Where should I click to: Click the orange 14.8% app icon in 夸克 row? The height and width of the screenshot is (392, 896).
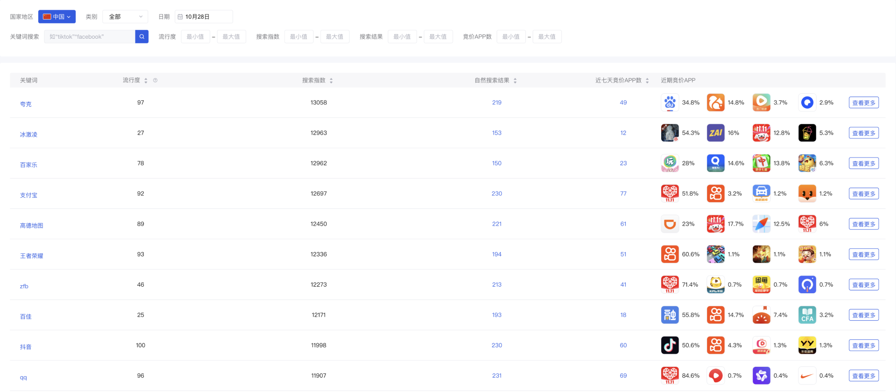(x=715, y=103)
